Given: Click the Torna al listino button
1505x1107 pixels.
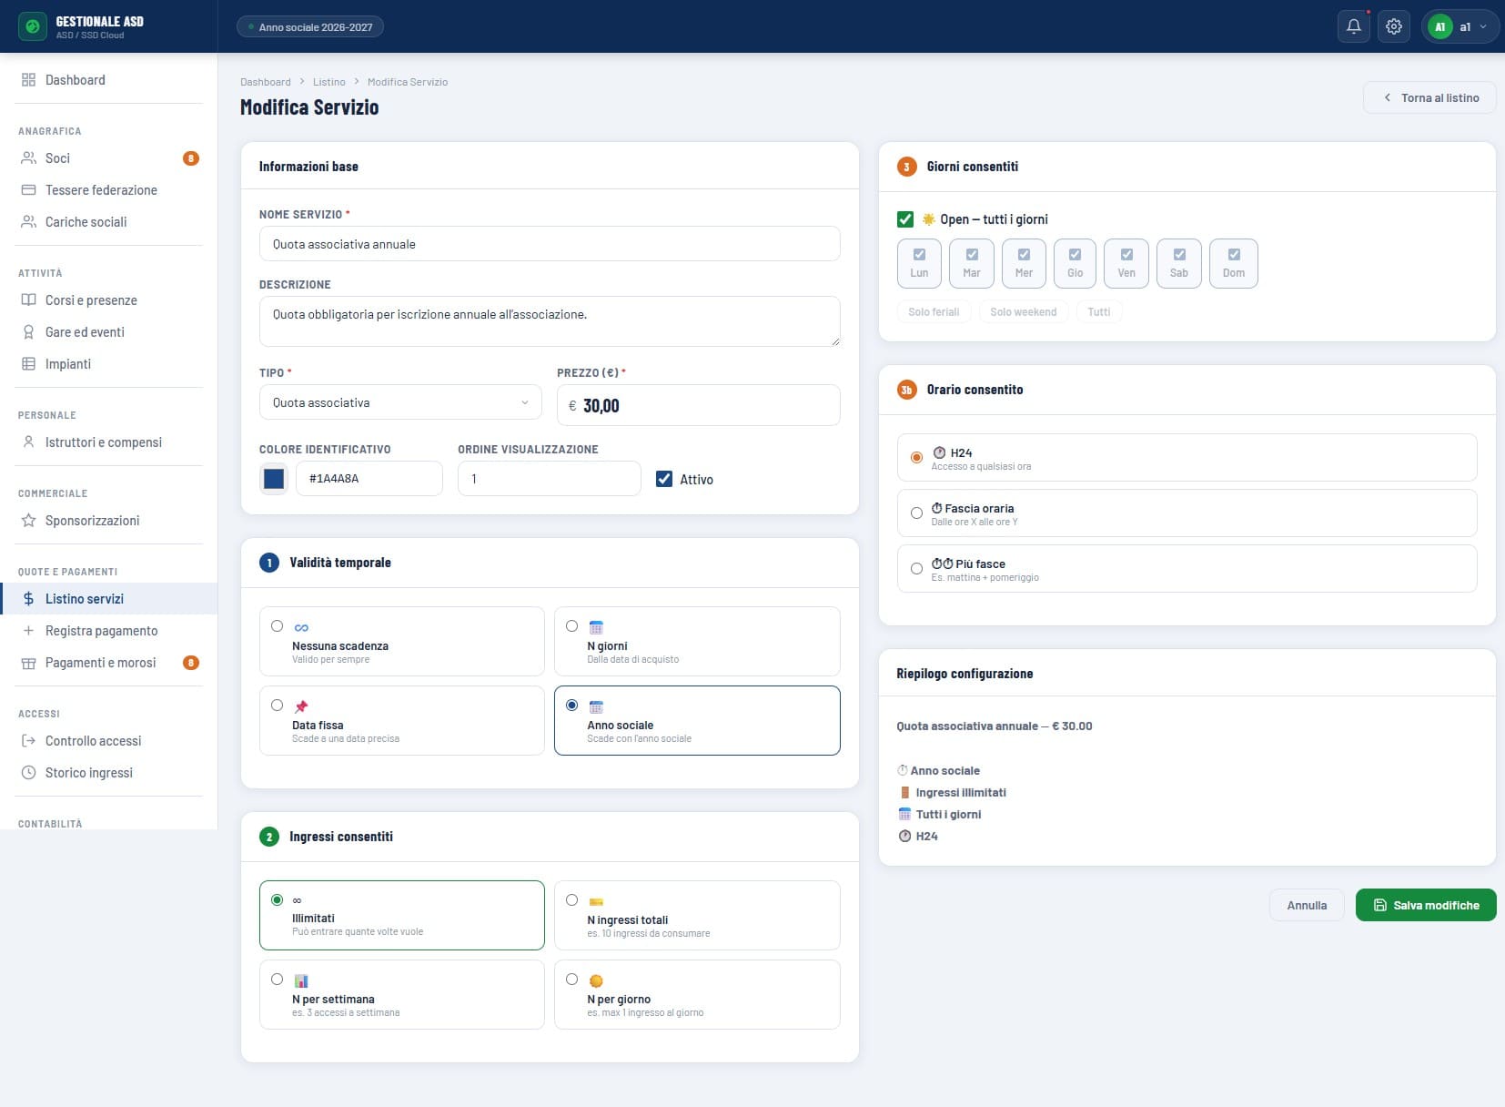Looking at the screenshot, I should (1429, 97).
